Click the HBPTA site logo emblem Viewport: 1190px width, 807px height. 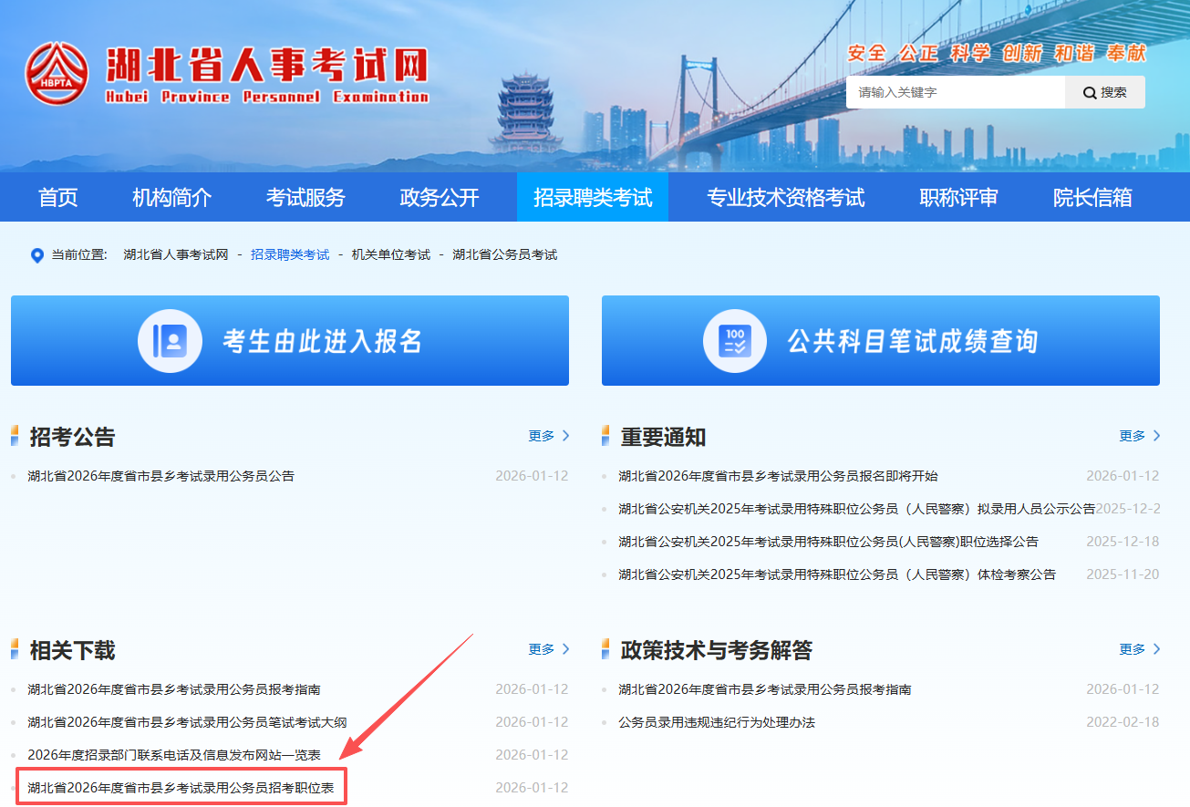point(57,73)
